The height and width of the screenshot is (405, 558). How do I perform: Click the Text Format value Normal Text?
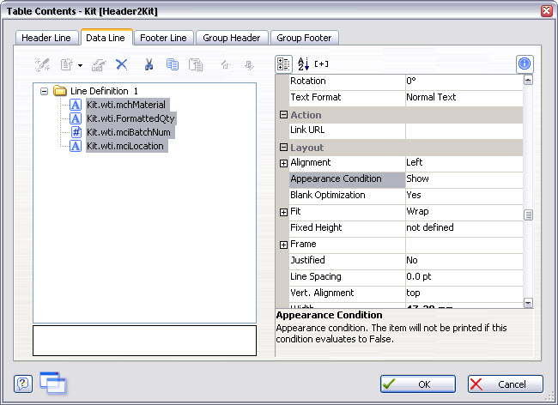(464, 98)
